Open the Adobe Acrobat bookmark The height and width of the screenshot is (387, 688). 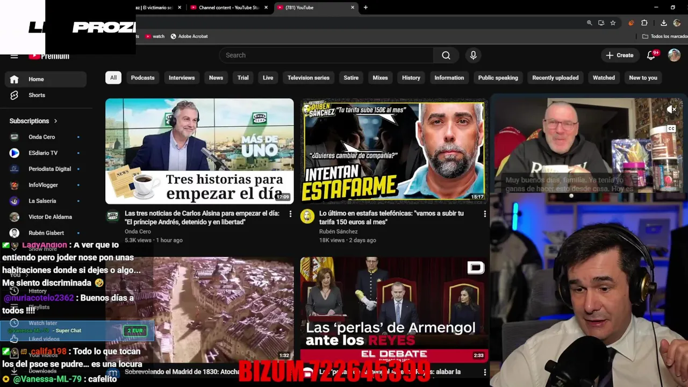189,36
